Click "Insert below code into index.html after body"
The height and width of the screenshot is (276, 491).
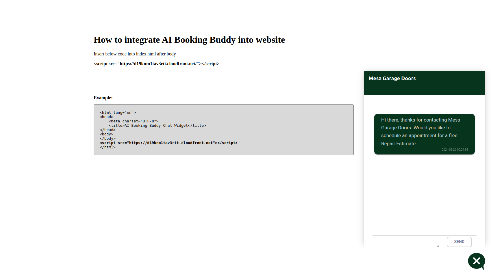(135, 54)
